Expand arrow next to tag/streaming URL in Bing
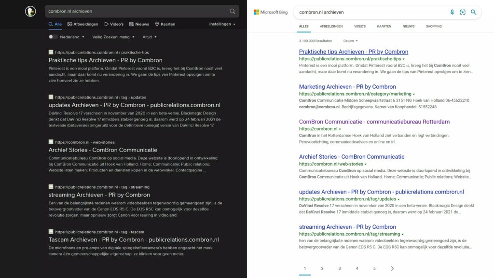The image size is (494, 278). 403,235
